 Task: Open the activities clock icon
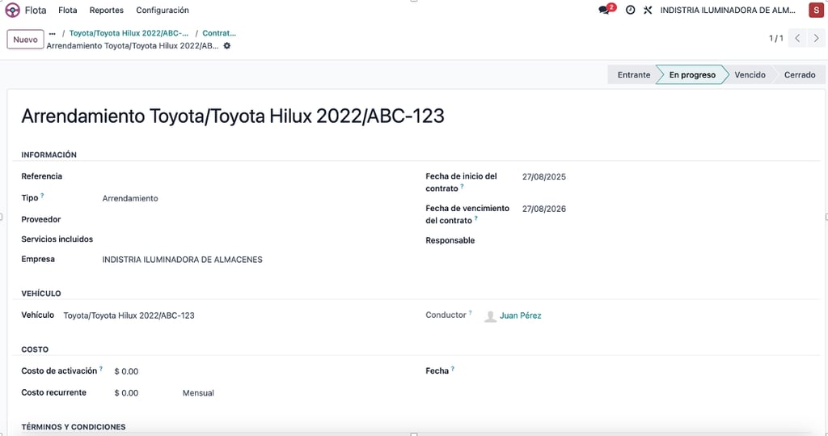coord(630,10)
